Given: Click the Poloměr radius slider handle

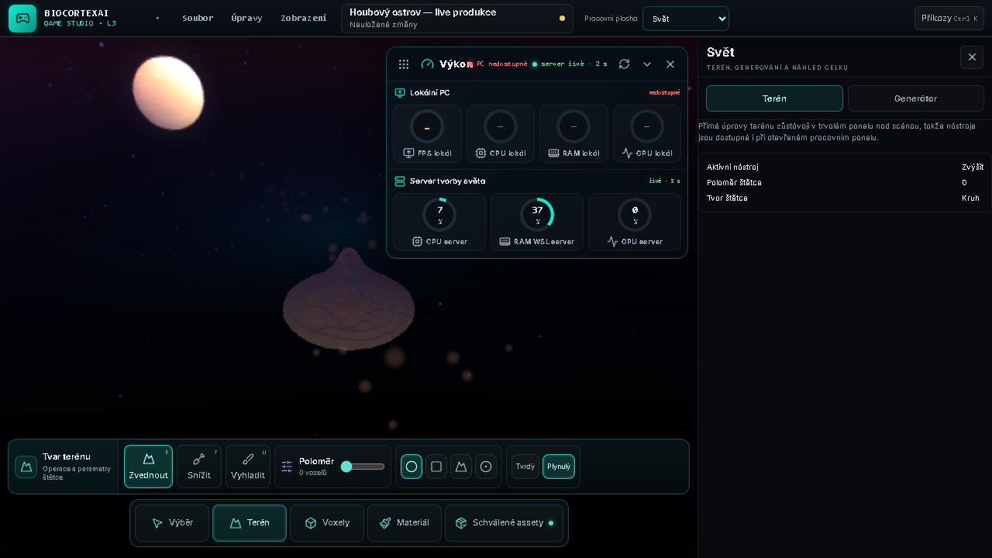Looking at the screenshot, I should 346,467.
